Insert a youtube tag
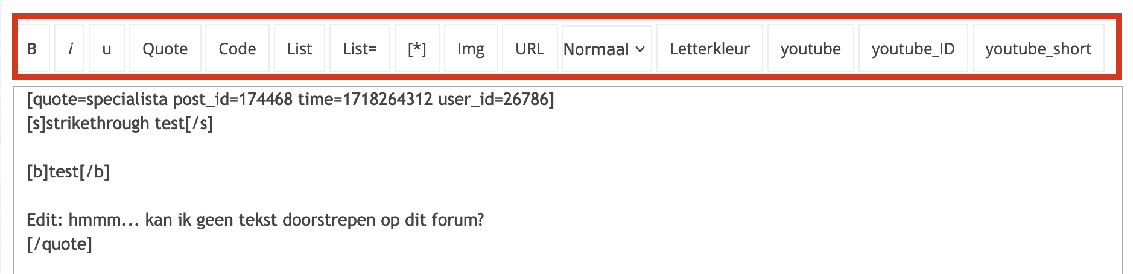The height and width of the screenshot is (274, 1133). 810,48
